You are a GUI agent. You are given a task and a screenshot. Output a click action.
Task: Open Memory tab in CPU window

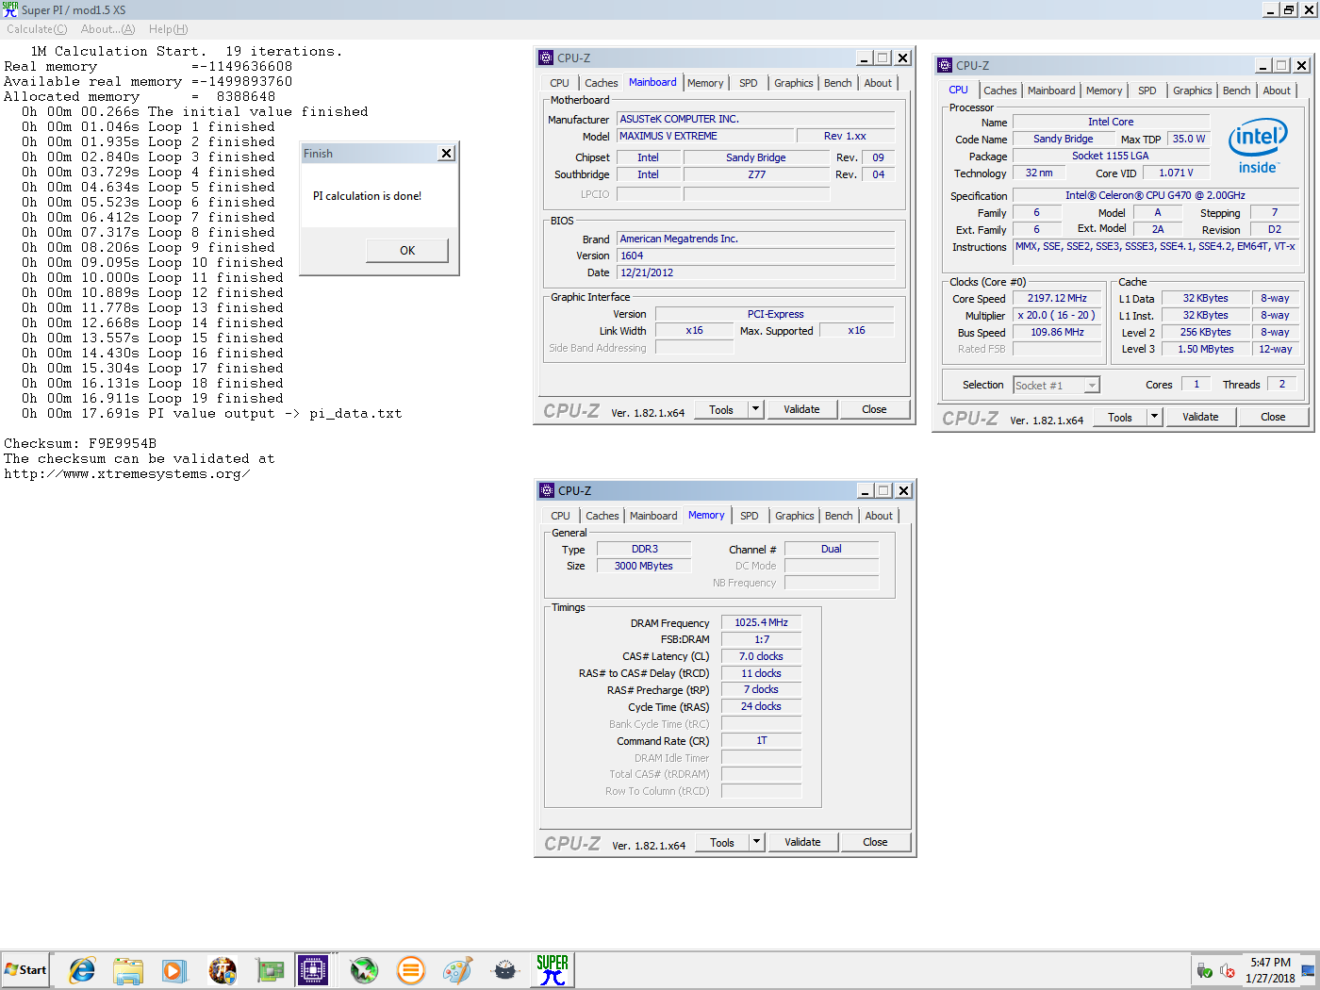1104,91
